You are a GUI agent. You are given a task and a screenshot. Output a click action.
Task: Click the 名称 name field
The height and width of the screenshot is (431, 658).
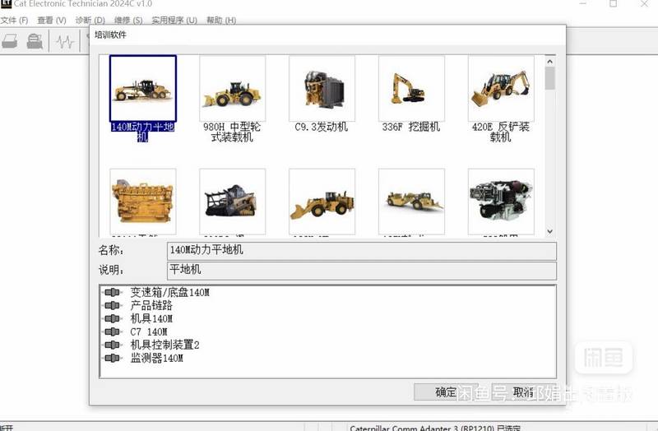click(361, 250)
